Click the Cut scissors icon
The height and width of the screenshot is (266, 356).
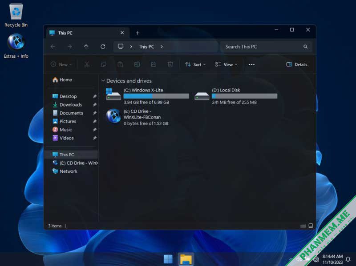point(87,64)
